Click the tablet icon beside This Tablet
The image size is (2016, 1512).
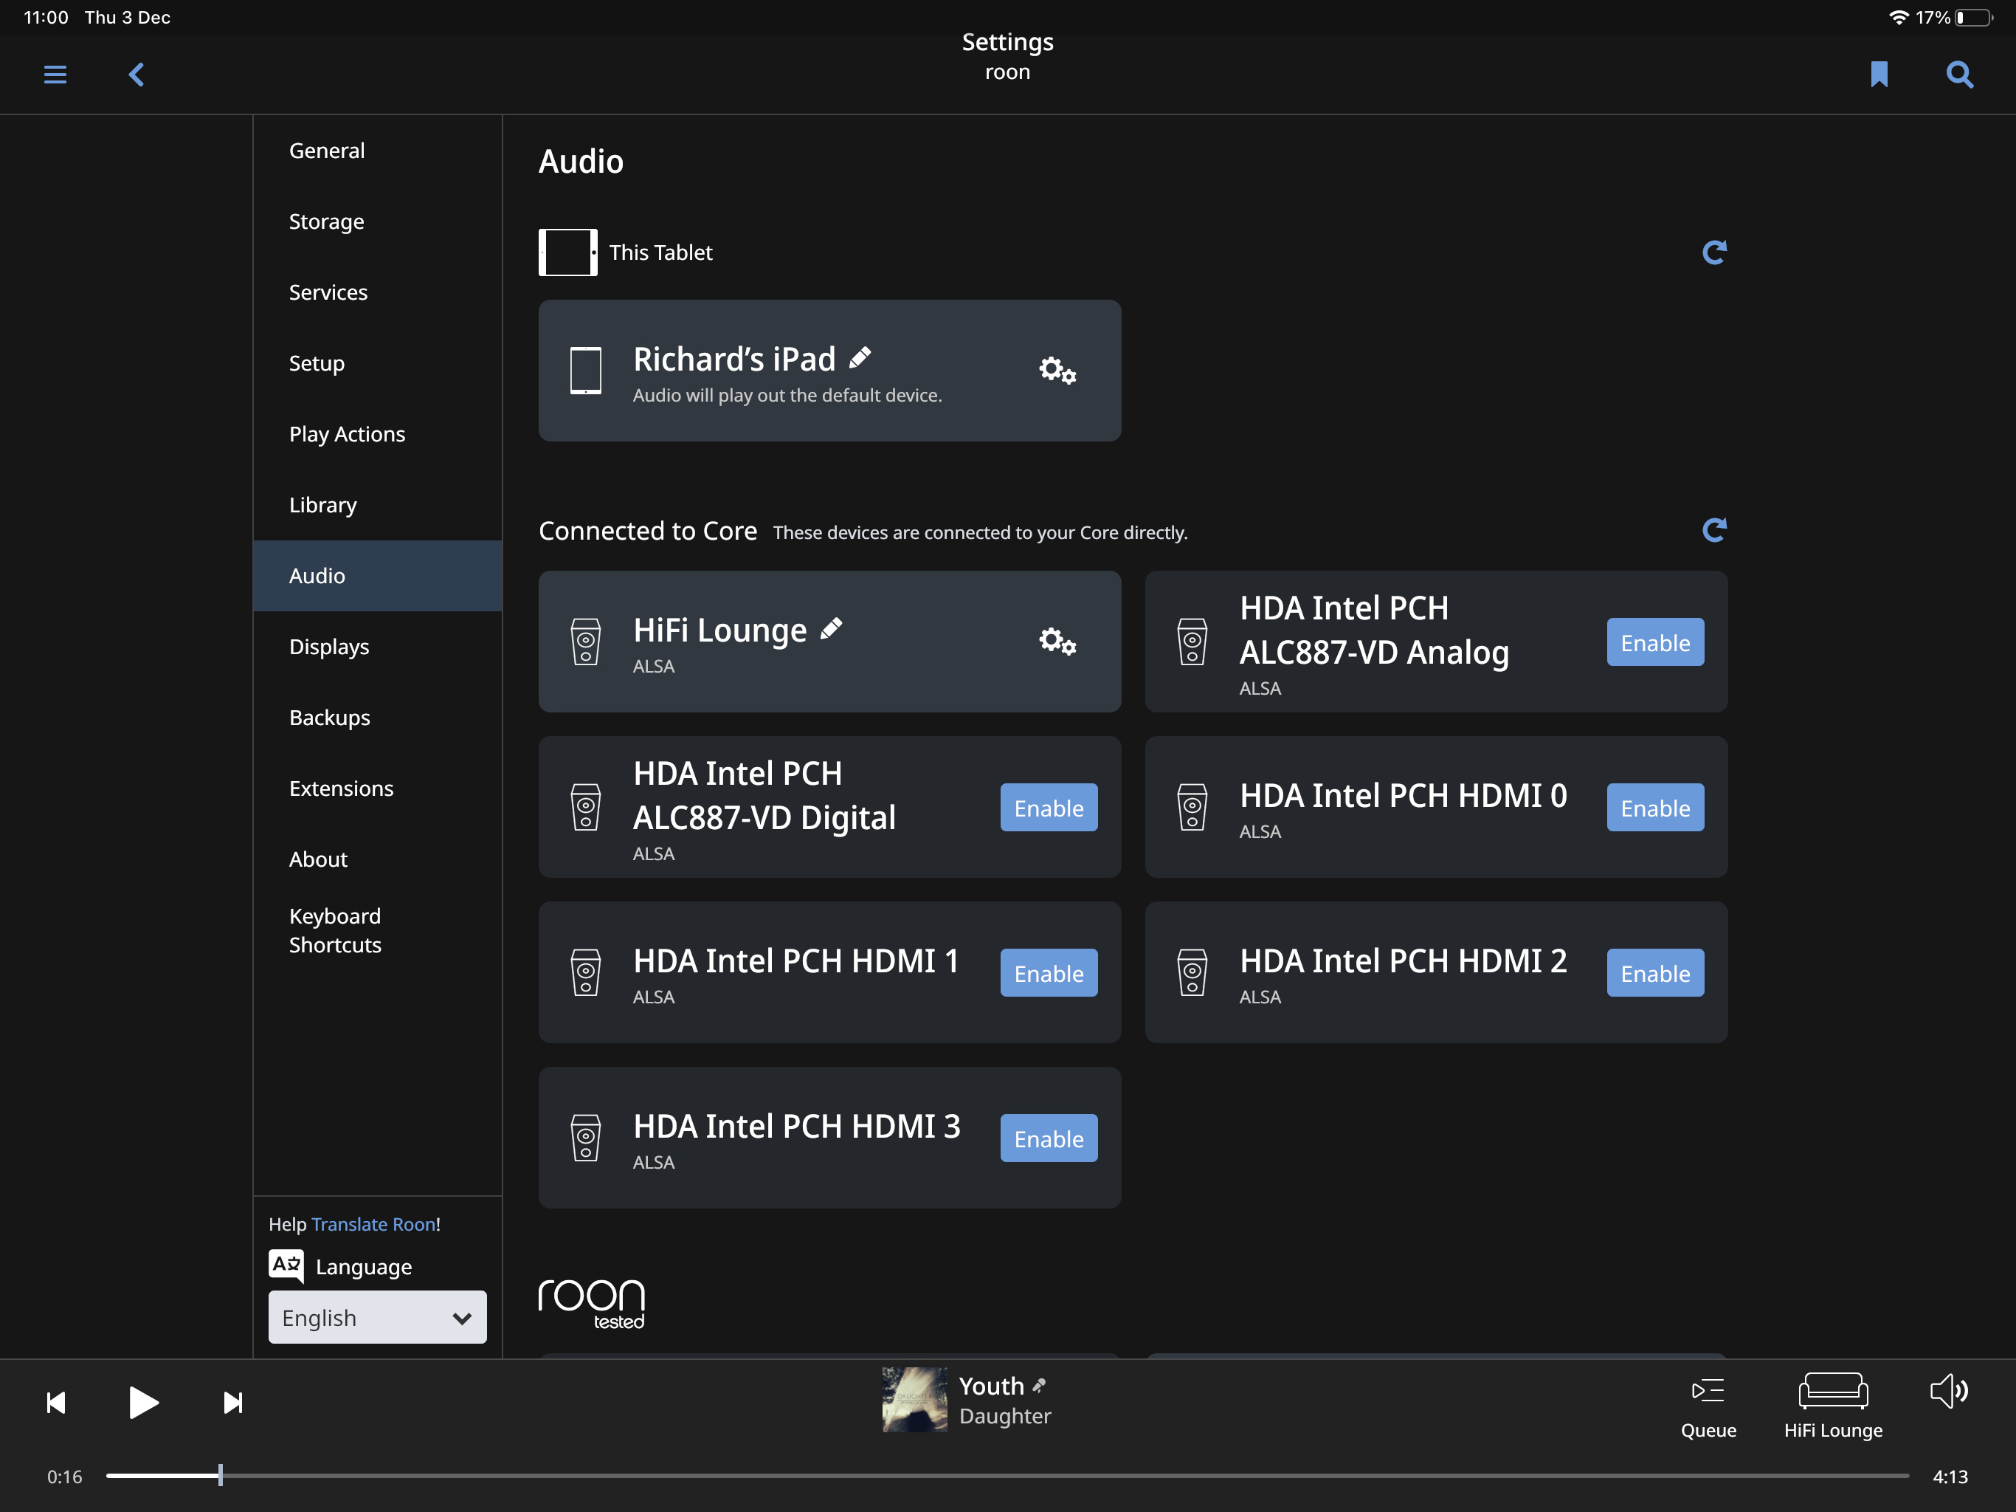(x=567, y=252)
